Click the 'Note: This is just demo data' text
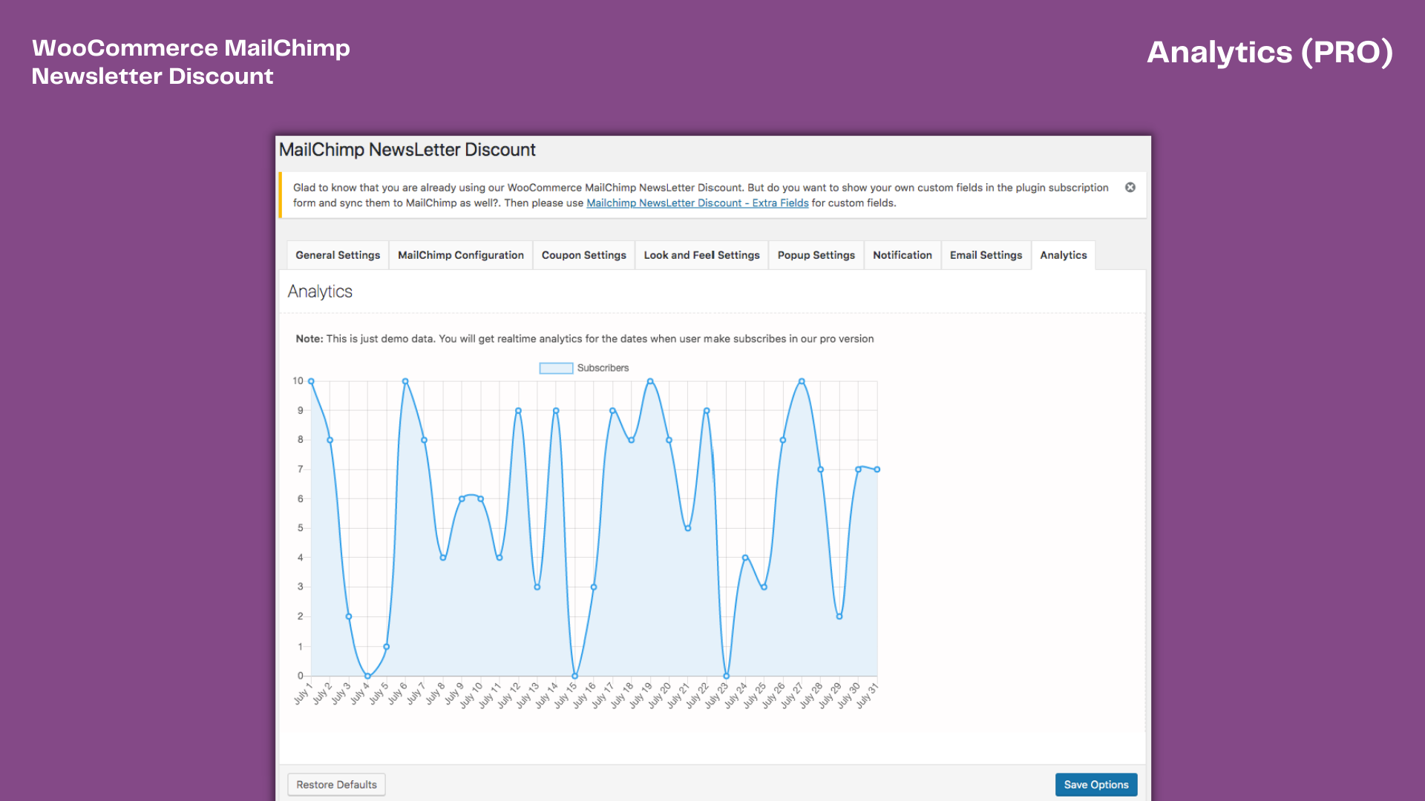 pyautogui.click(x=584, y=339)
